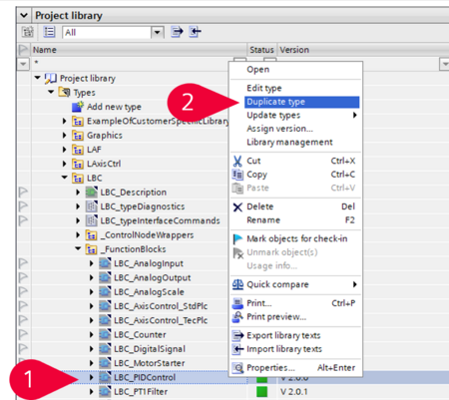Open the 'All' filter dropdown
Viewport: 449px width, 400px height.
[x=157, y=32]
